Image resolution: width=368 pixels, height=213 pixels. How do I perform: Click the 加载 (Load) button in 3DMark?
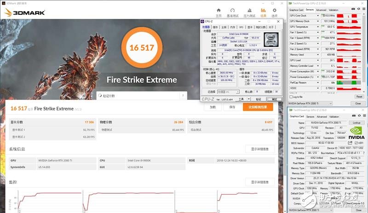click(x=213, y=107)
